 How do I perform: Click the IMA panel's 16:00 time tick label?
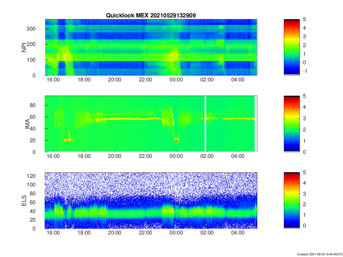53,156
